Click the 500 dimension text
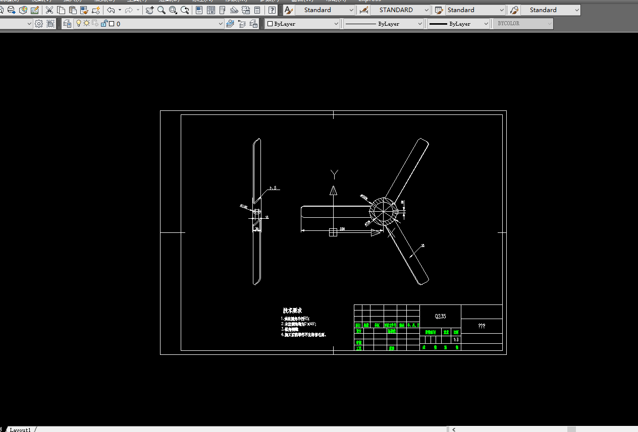The image size is (638, 432). (342, 229)
